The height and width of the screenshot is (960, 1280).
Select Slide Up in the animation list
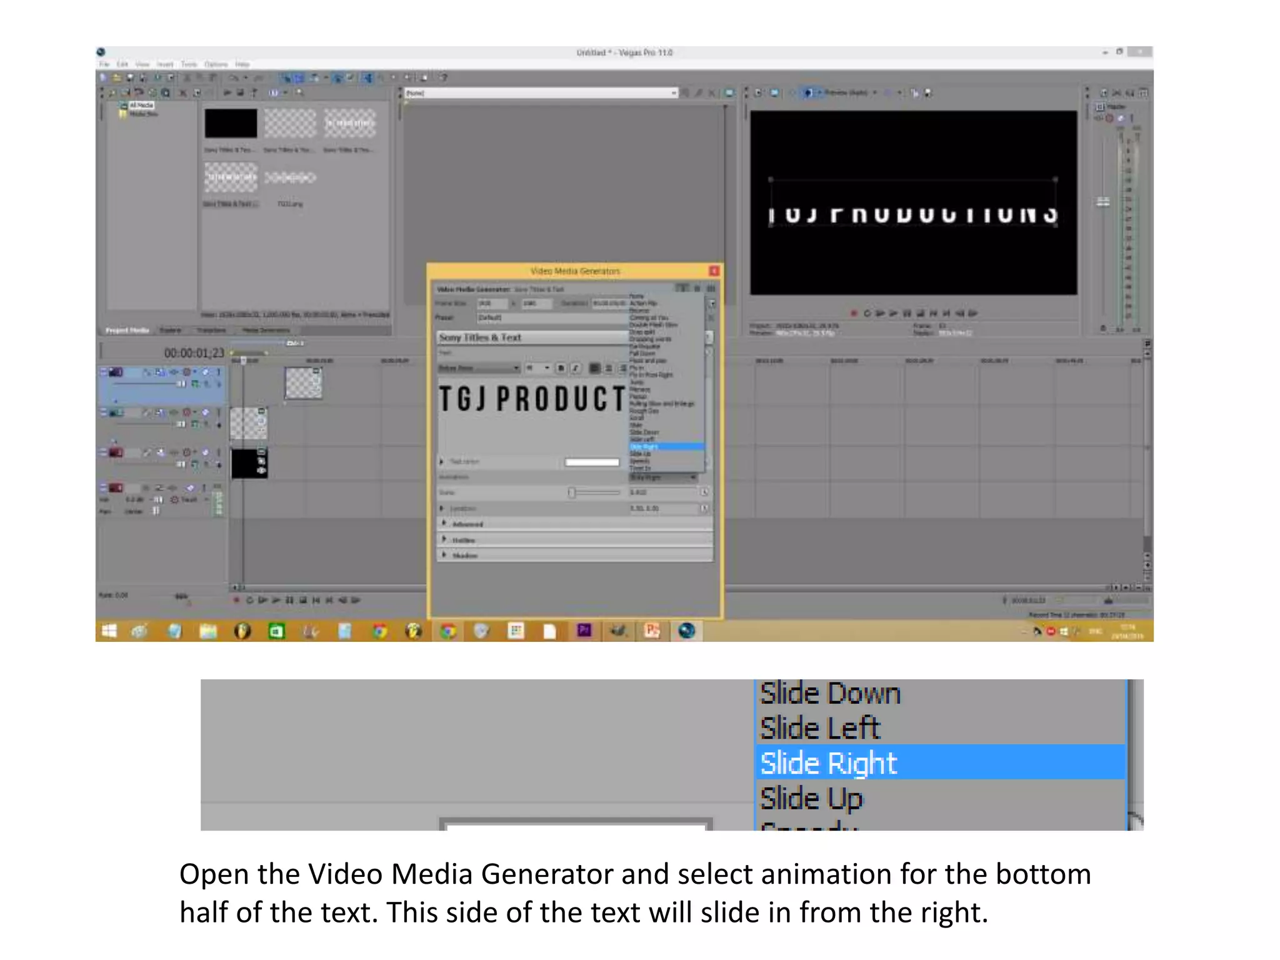(x=667, y=454)
